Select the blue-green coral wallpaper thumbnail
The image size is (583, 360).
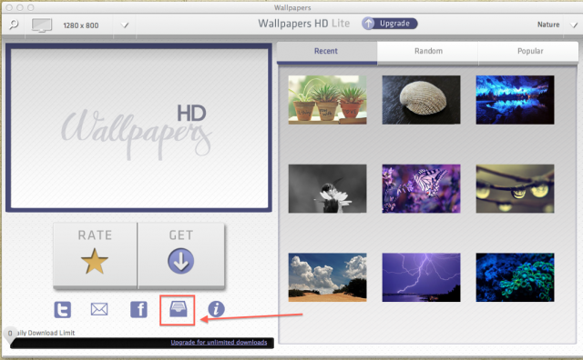[515, 277]
